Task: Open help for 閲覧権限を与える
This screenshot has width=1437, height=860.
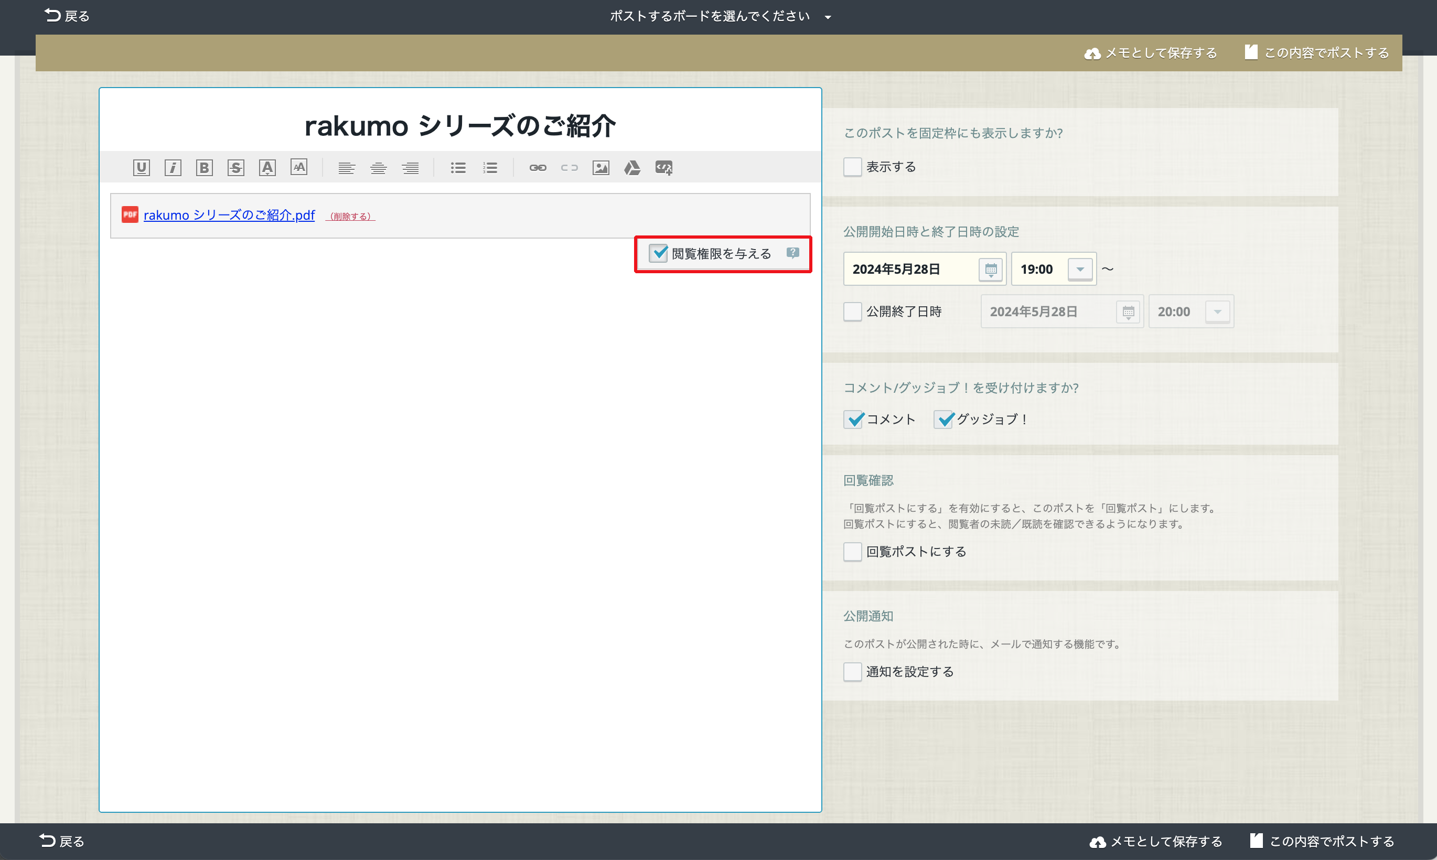Action: click(x=792, y=253)
